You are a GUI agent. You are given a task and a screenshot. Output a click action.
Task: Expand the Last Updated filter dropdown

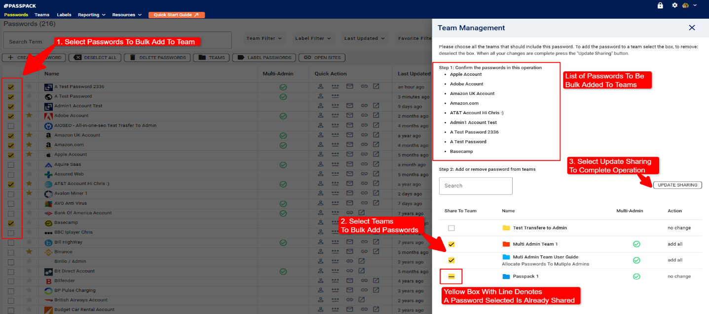(x=364, y=38)
